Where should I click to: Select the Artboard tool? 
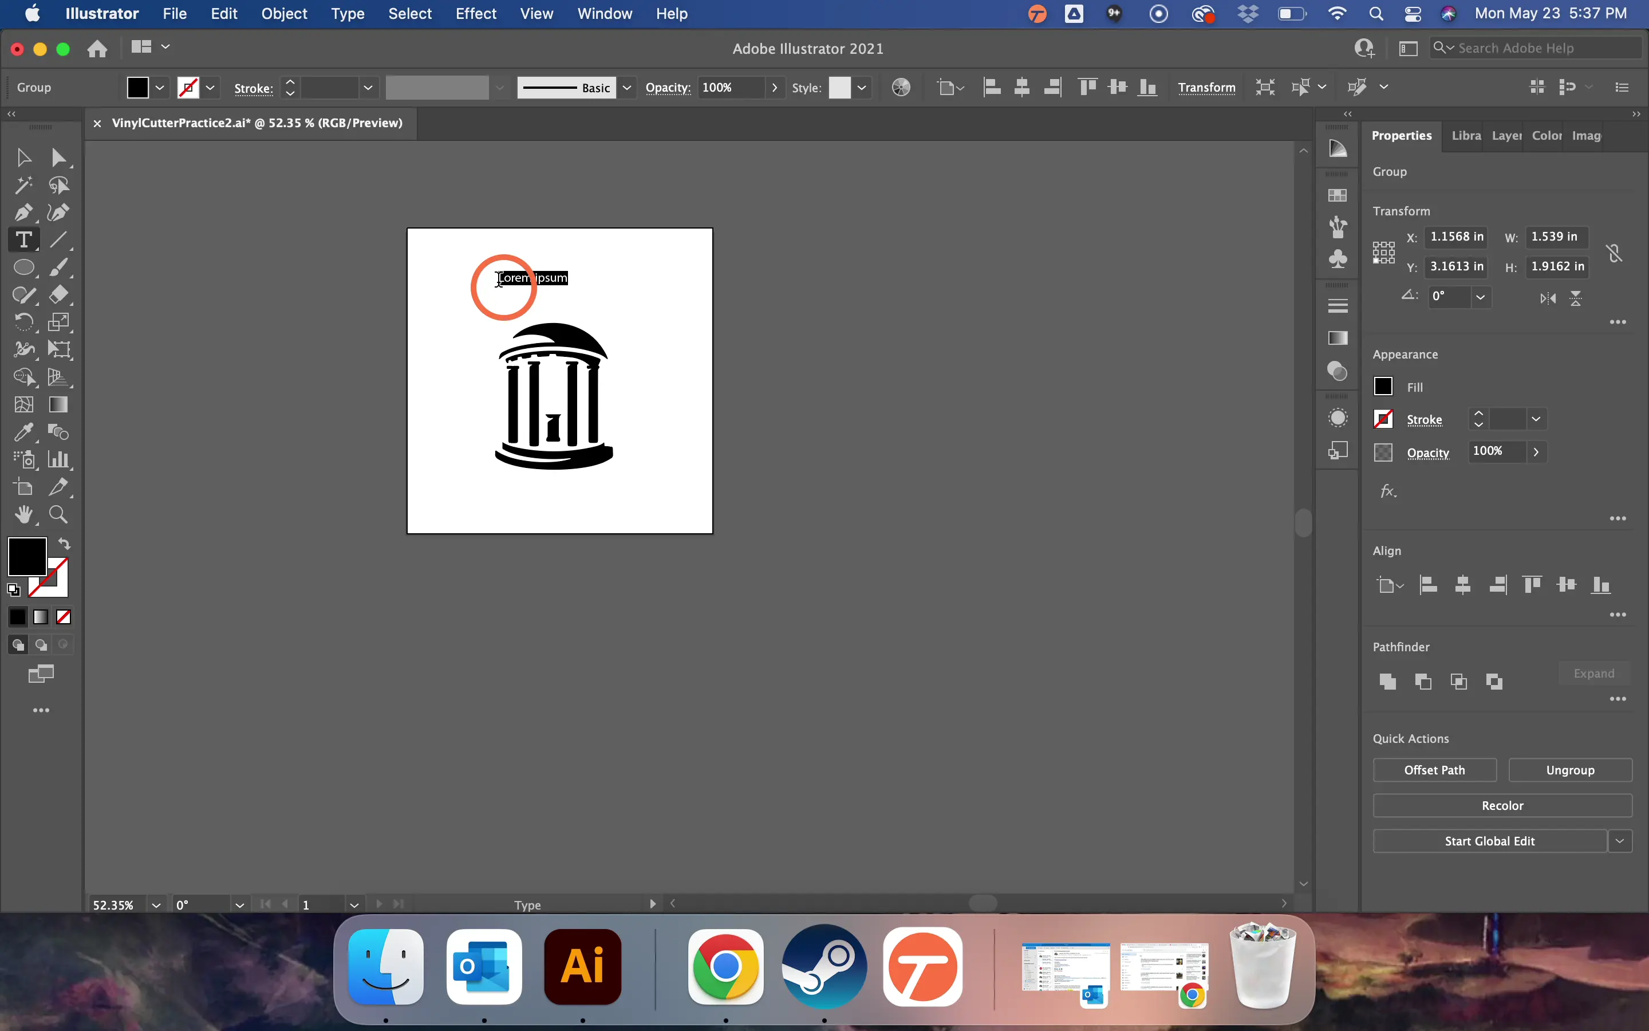(23, 487)
